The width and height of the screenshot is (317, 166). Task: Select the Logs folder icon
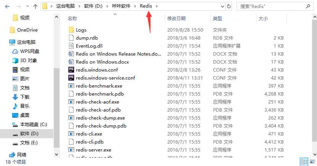click(71, 30)
